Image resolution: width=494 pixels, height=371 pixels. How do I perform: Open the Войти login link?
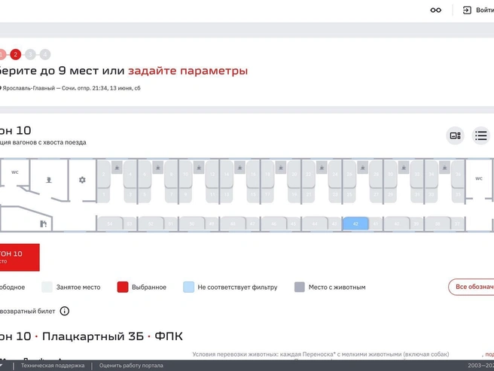(x=484, y=10)
